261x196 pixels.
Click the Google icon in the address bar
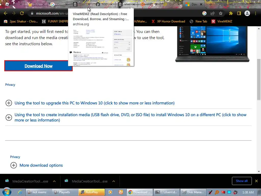[204, 13]
